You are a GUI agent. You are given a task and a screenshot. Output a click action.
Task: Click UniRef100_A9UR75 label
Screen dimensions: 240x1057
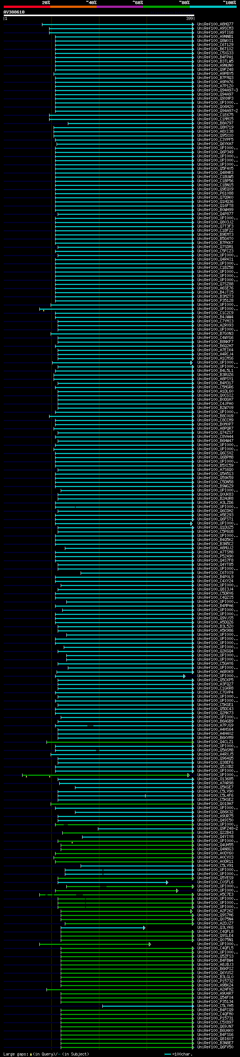[x=215, y=816]
